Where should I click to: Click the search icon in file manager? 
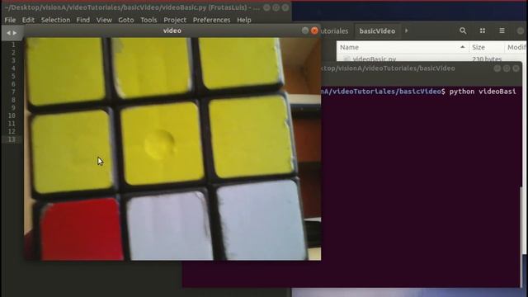tap(463, 31)
